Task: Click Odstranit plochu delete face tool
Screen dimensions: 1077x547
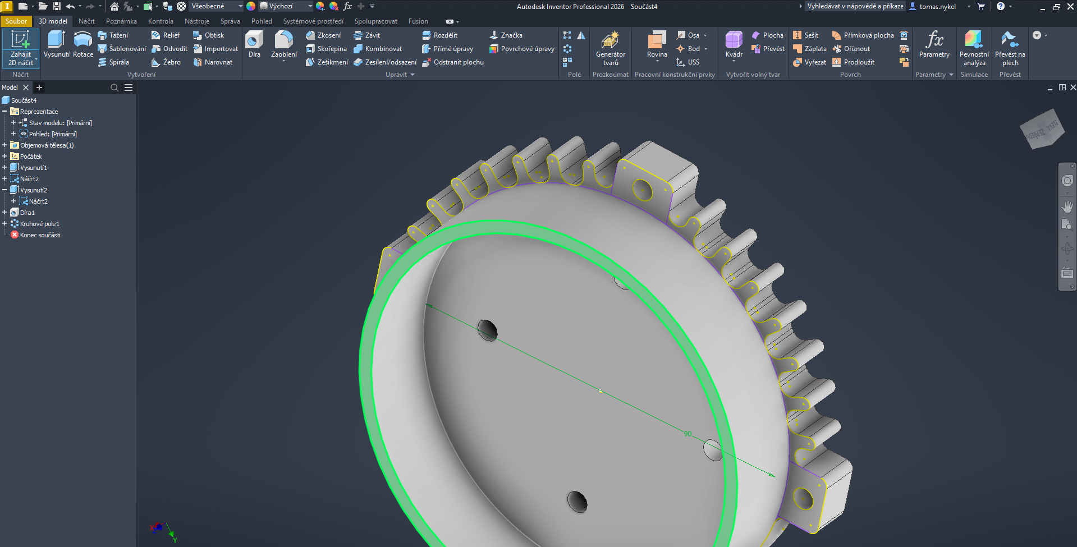Action: pos(453,62)
